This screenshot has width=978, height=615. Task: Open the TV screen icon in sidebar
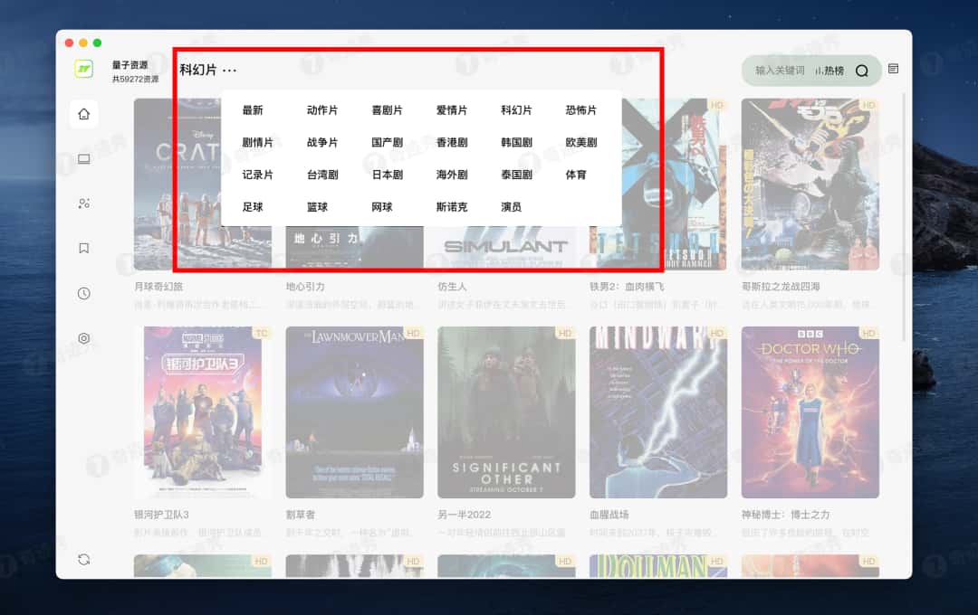click(83, 159)
